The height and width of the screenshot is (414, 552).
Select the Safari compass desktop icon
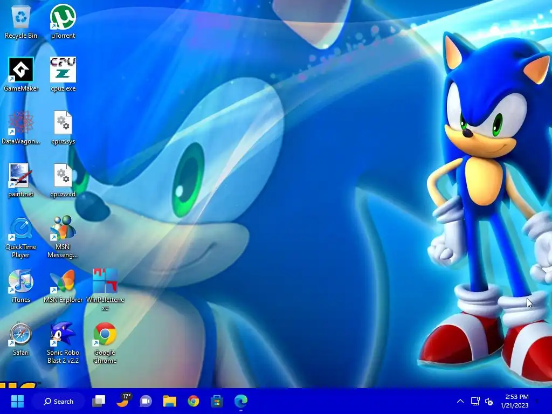point(21,334)
